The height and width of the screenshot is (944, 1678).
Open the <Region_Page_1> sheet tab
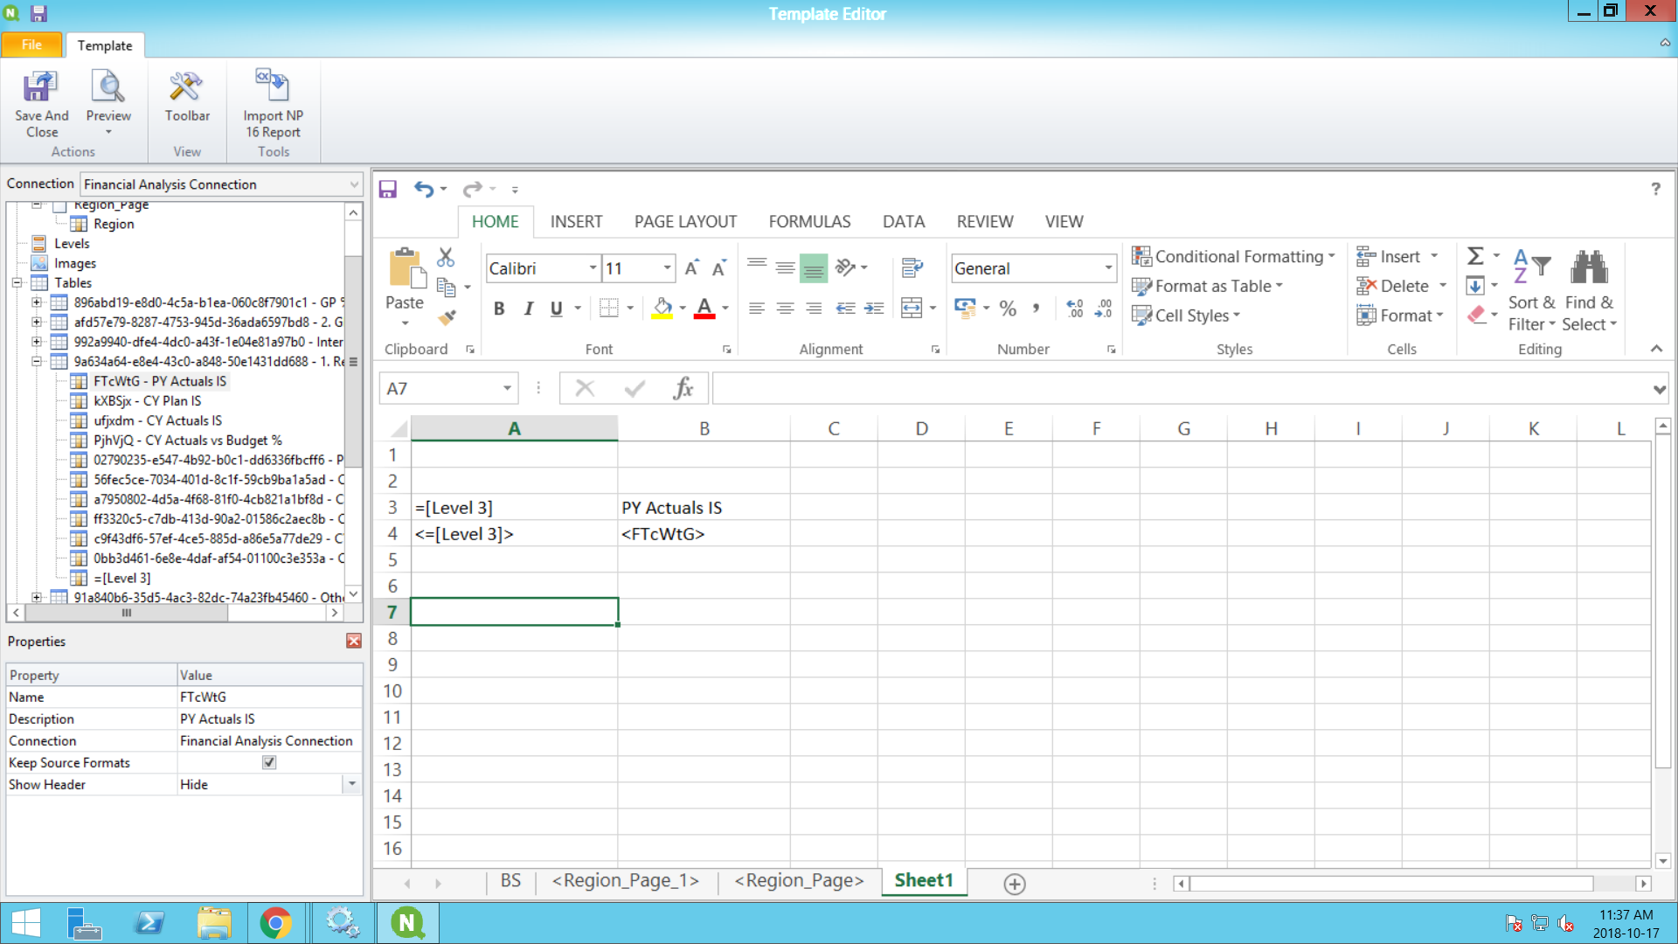626,881
